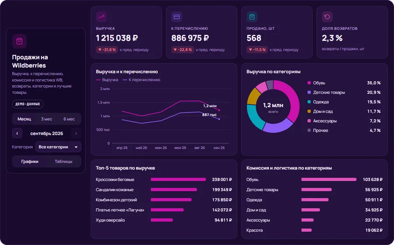This screenshot has height=245, width=394.
Task: Click the 887 тыс data point on payout line
Action: [219, 119]
